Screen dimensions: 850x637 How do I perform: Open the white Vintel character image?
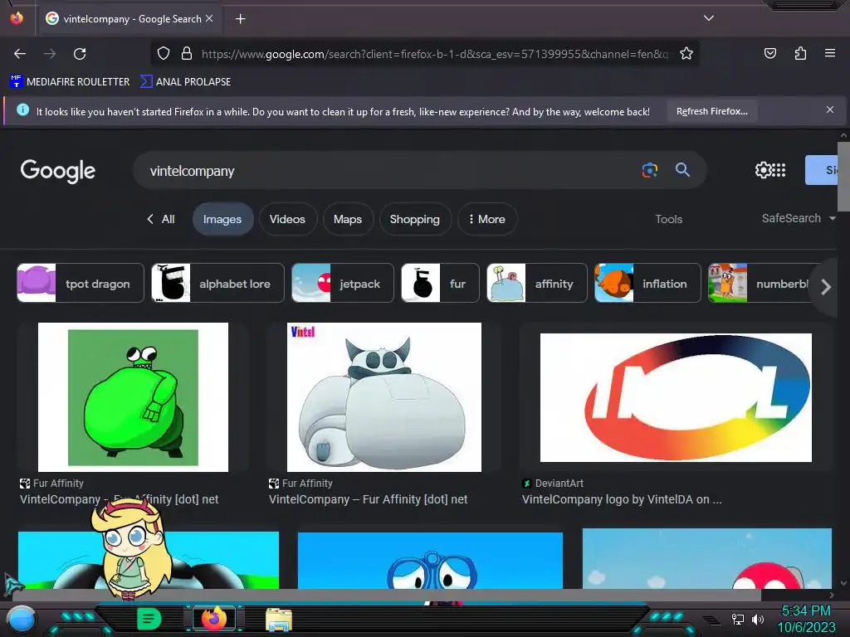pyautogui.click(x=383, y=397)
